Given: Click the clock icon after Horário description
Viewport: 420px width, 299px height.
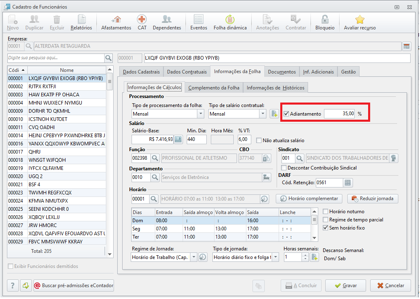Looking at the screenshot, I should (264, 199).
